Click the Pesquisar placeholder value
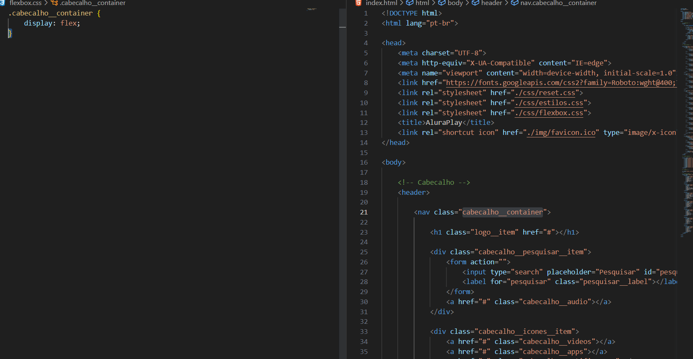The height and width of the screenshot is (359, 693). (617, 272)
